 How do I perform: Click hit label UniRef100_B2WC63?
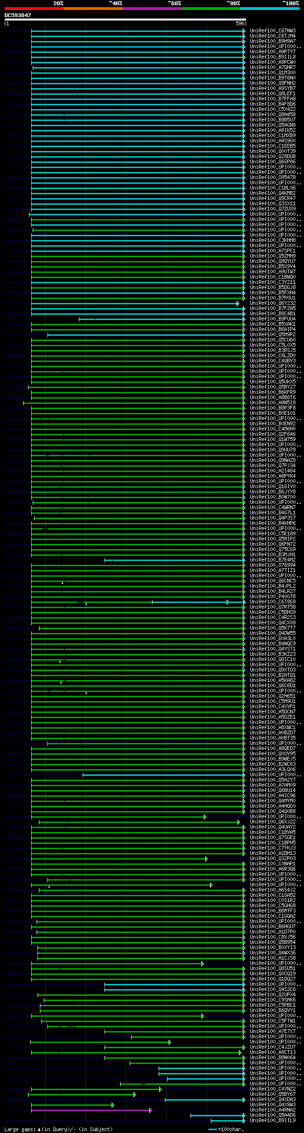(273, 764)
